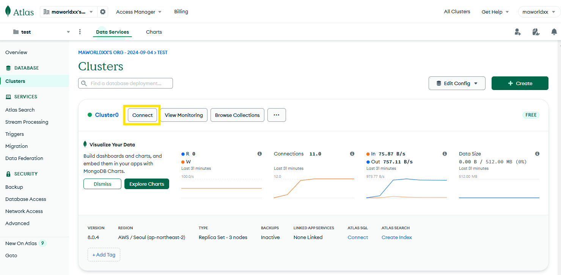Open Triggers in the sidebar
This screenshot has height=275, width=561.
tap(14, 134)
